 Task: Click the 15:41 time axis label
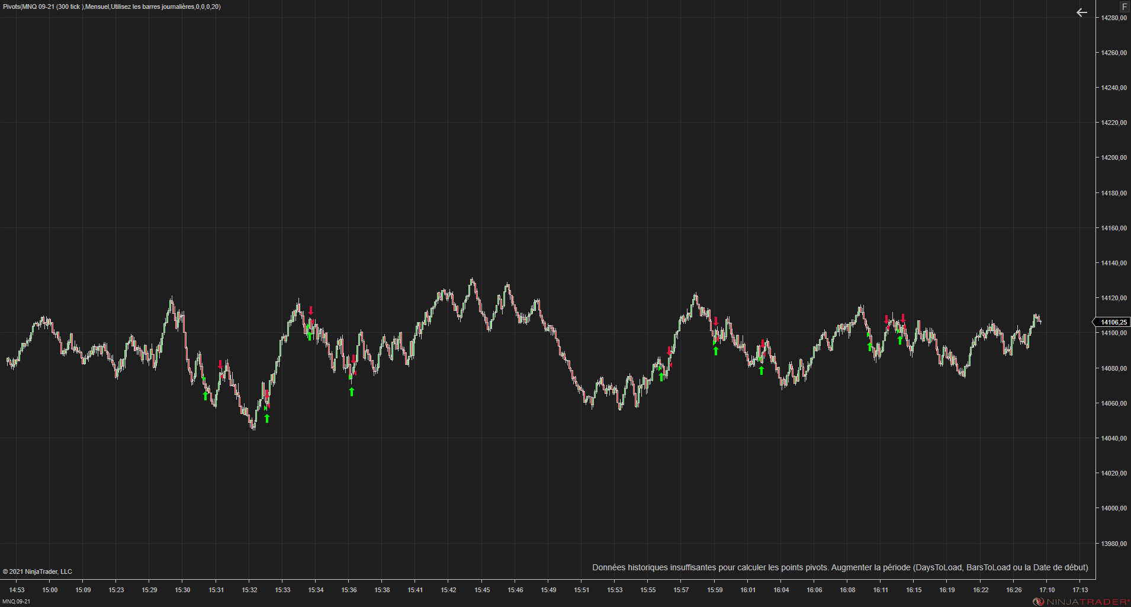[415, 590]
